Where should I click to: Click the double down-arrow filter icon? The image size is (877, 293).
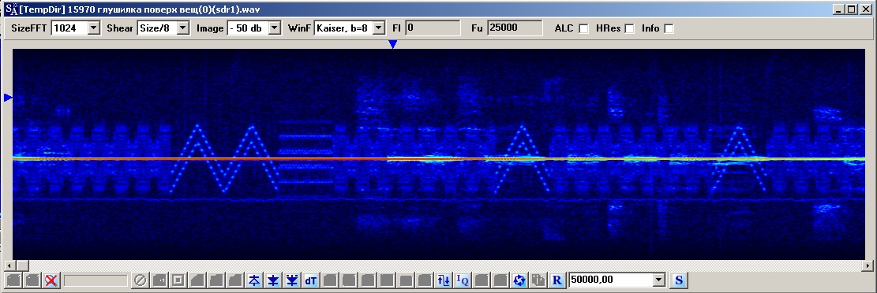pyautogui.click(x=291, y=280)
